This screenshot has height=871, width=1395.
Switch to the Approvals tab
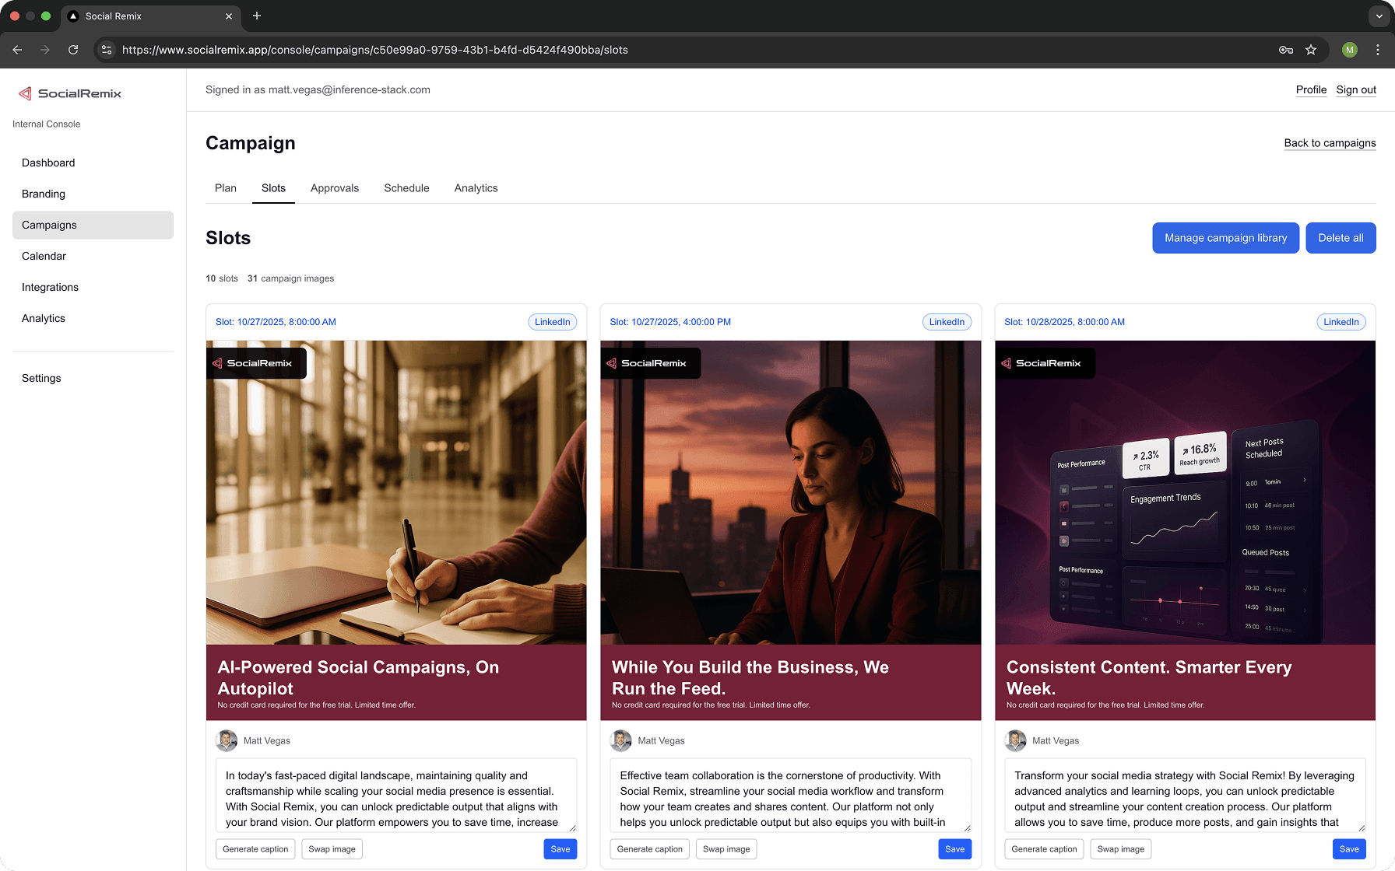[335, 188]
